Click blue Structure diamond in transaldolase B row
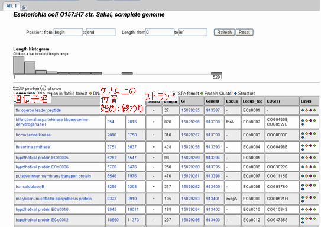 pyautogui.click(x=303, y=189)
